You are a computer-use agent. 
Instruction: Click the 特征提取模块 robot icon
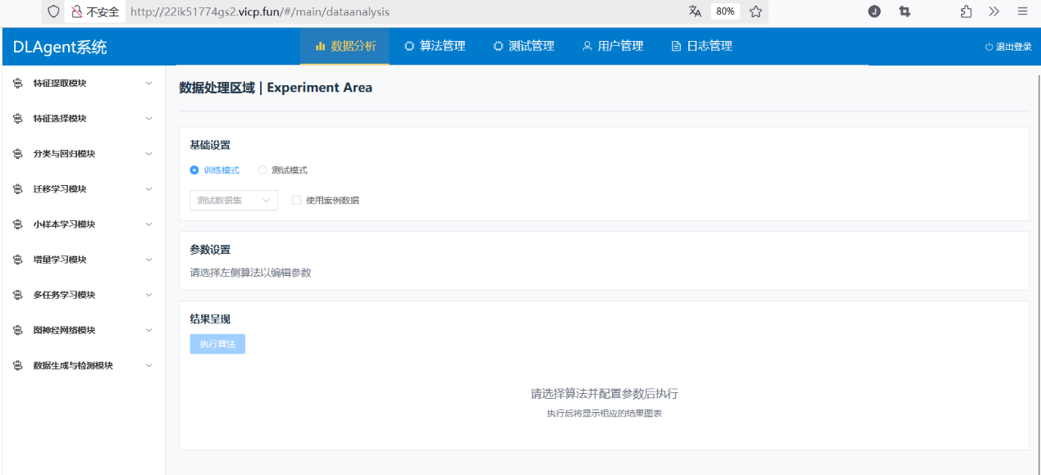coord(16,83)
